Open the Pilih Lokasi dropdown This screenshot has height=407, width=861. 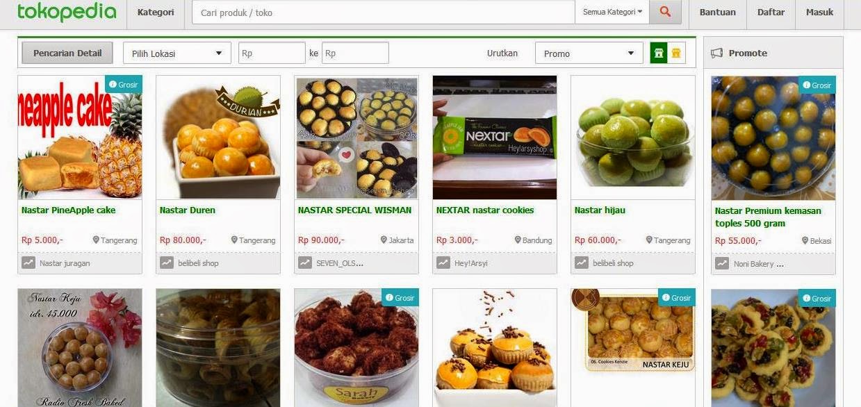pos(177,53)
